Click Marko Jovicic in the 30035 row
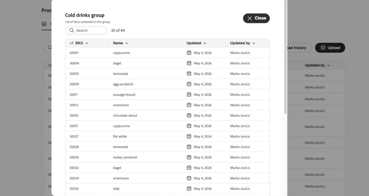This screenshot has height=196, width=369. click(x=240, y=189)
